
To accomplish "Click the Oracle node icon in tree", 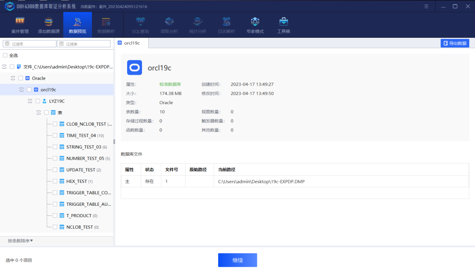I will pos(28,78).
